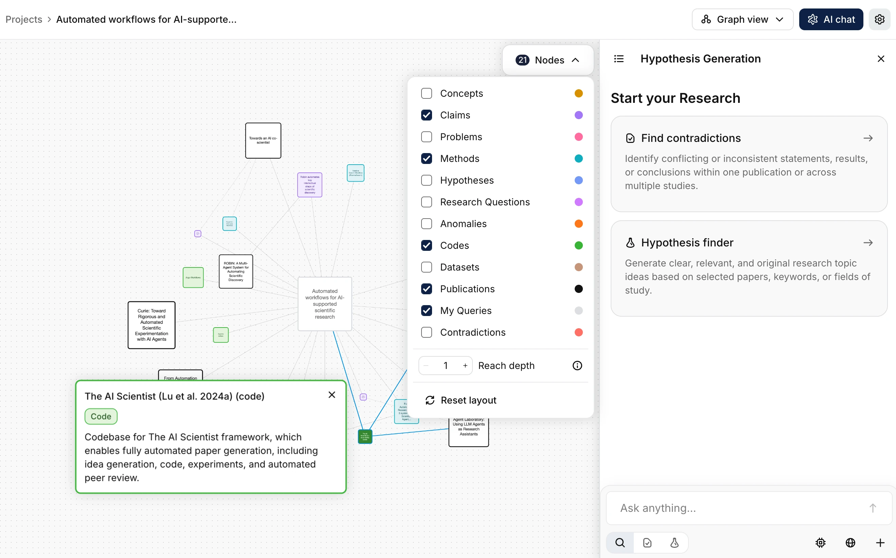The image size is (896, 558).
Task: Click Reset layout button
Action: pyautogui.click(x=461, y=401)
